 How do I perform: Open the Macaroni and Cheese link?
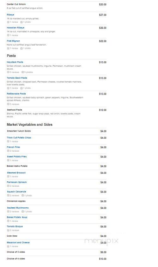tap(18, 242)
